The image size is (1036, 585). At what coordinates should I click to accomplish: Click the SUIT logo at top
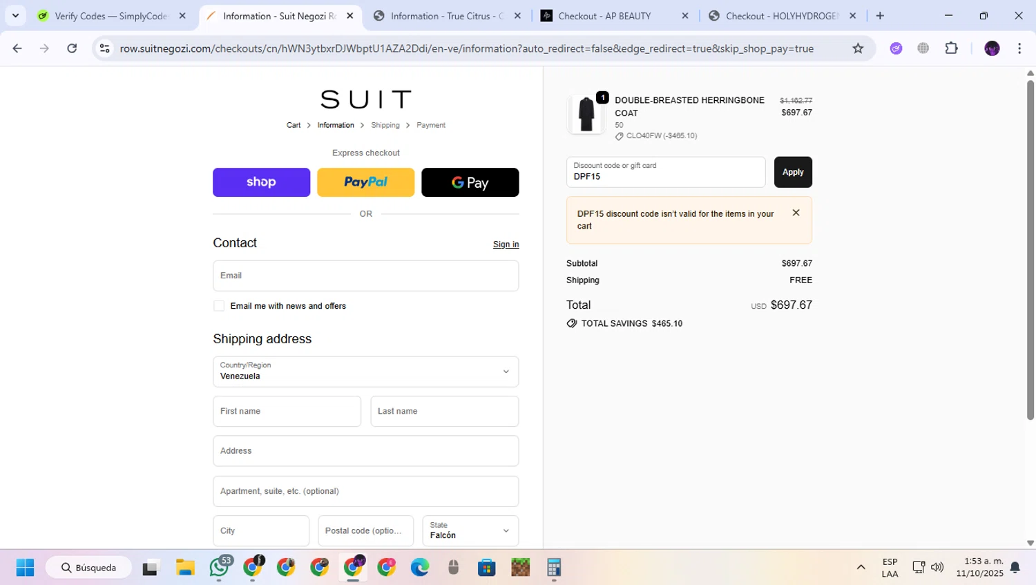pyautogui.click(x=366, y=99)
